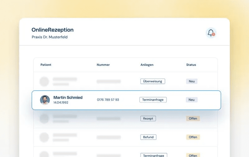Click the Überweisung request tag

(153, 81)
